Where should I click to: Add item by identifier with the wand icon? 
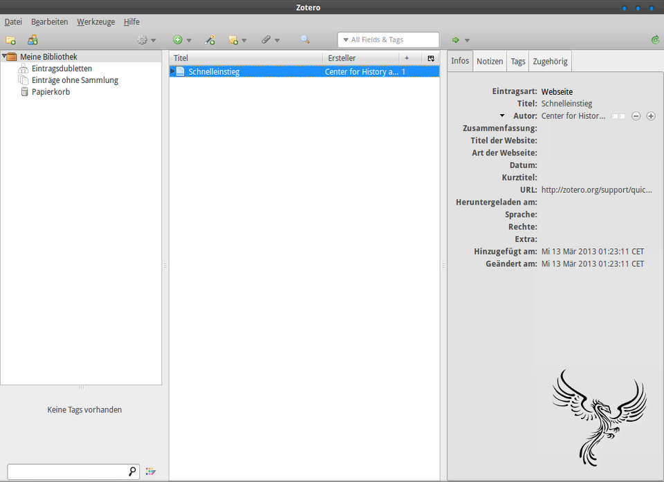point(210,39)
